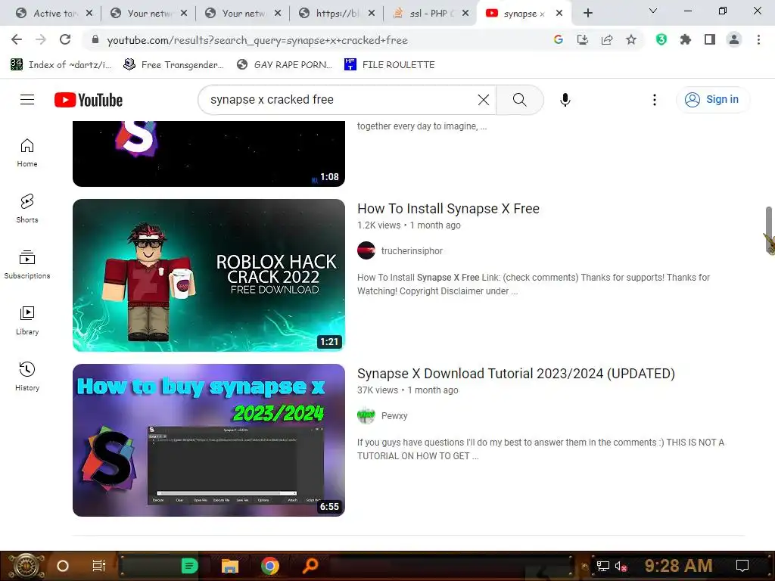Open Home in the YouTube sidebar
775x581 pixels.
[x=27, y=153]
